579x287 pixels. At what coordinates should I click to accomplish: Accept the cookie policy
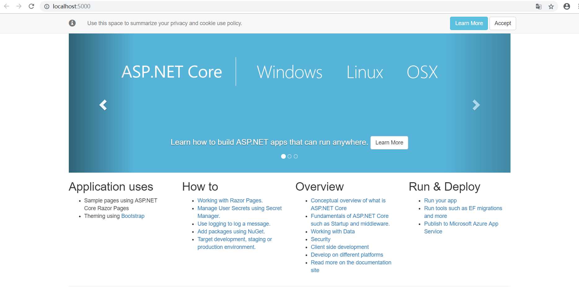[x=502, y=23]
